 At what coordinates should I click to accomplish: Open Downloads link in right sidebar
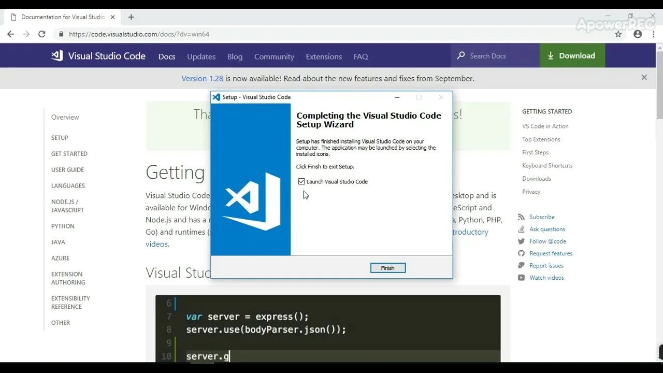[x=537, y=179]
